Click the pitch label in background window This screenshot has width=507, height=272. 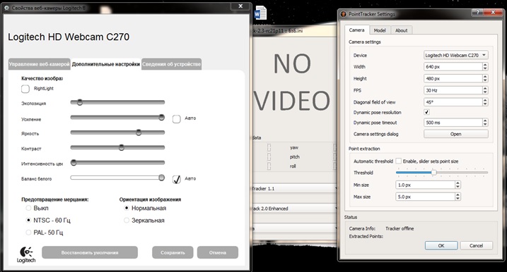tap(294, 157)
